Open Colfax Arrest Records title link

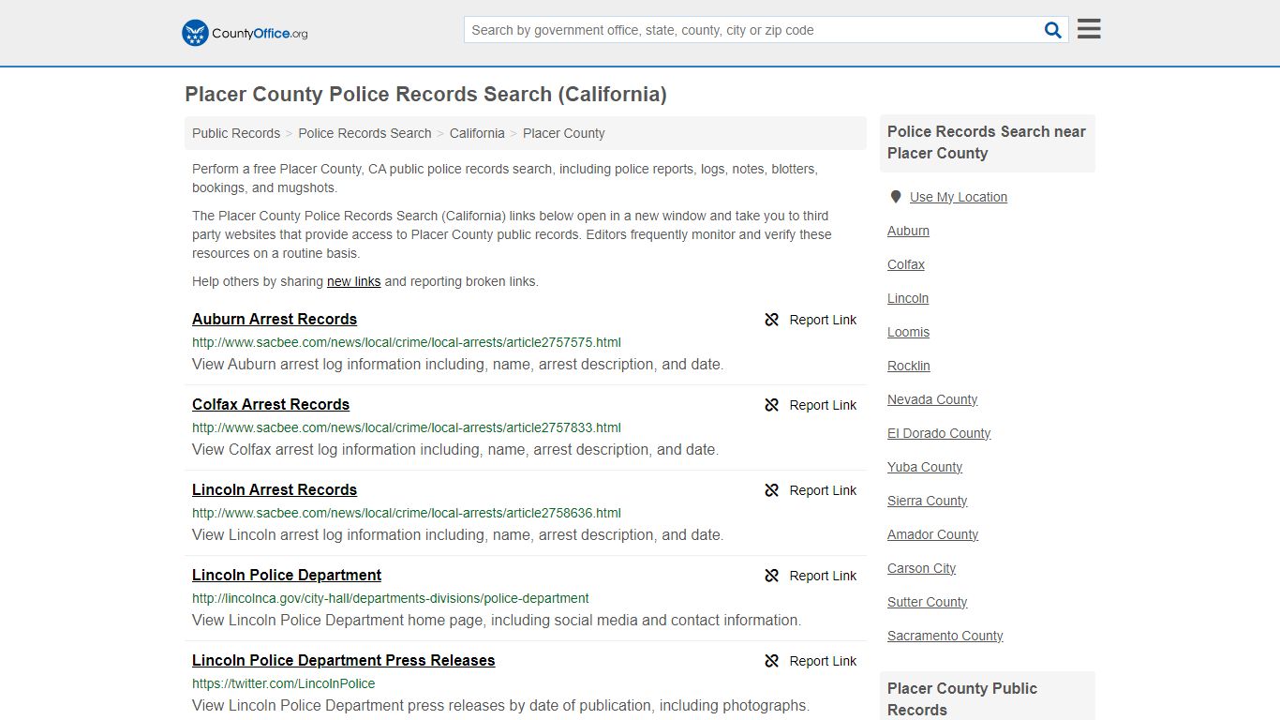271,404
